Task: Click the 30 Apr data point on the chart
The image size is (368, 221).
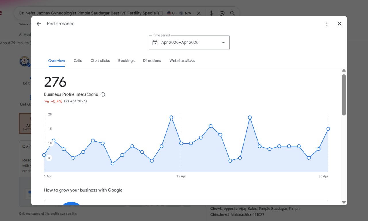Action: [328, 129]
